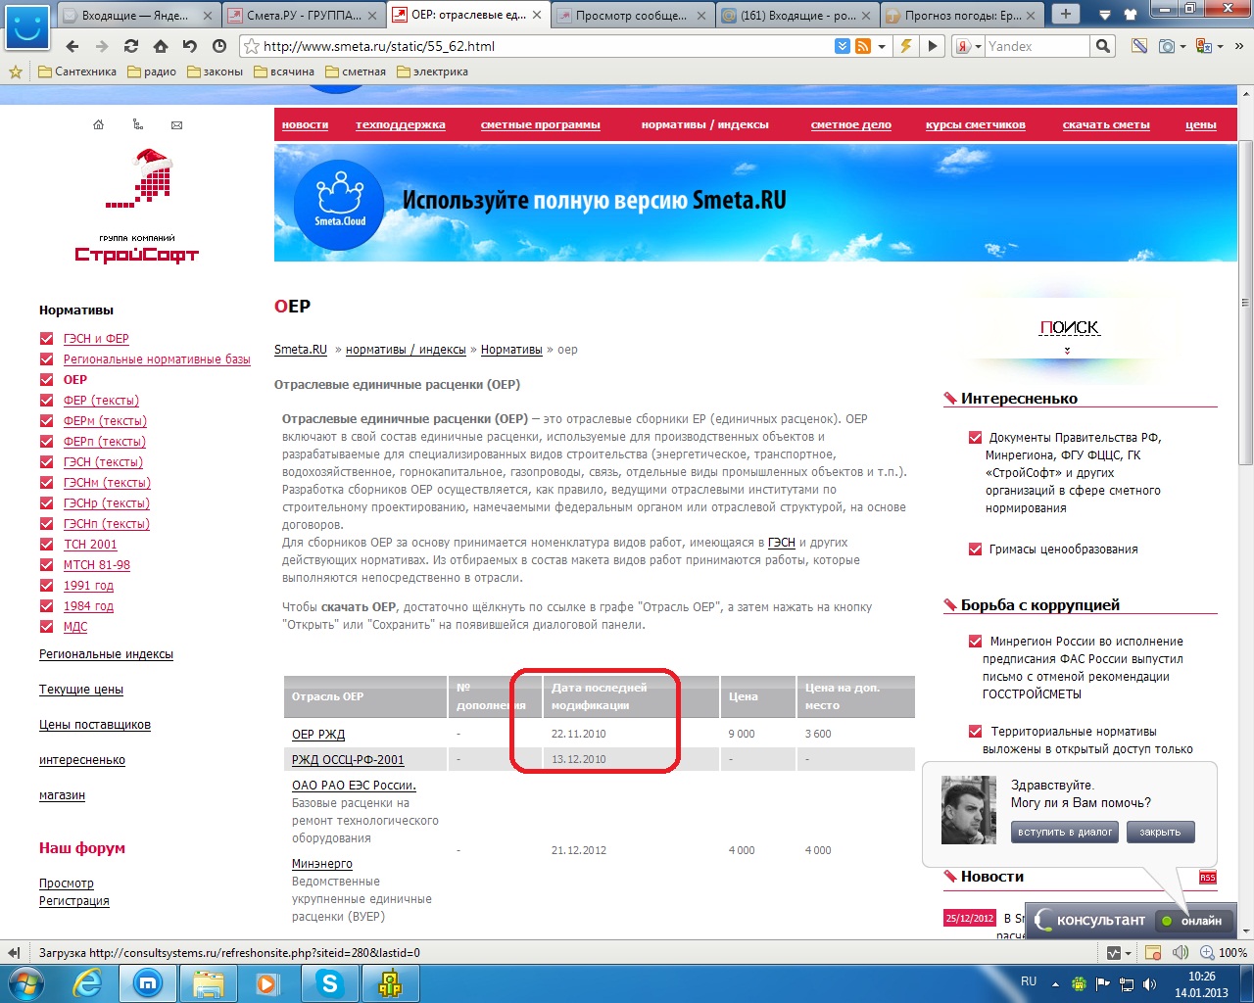Click the go arrow beside address bar
Viewport: 1254px width, 1003px height.
[x=933, y=46]
